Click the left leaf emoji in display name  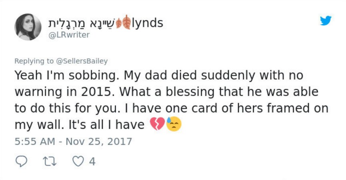(x=118, y=23)
